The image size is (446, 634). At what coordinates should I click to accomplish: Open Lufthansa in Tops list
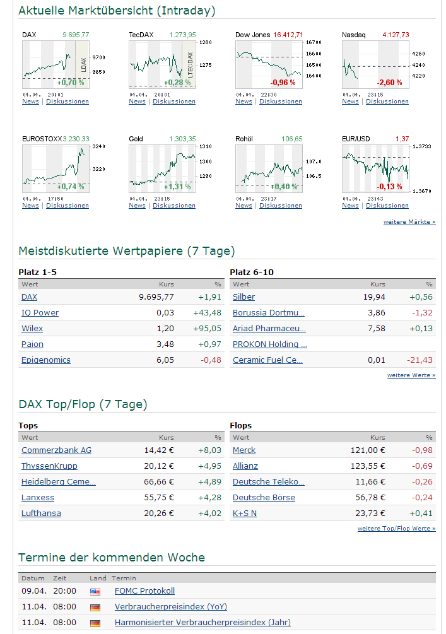pos(41,513)
